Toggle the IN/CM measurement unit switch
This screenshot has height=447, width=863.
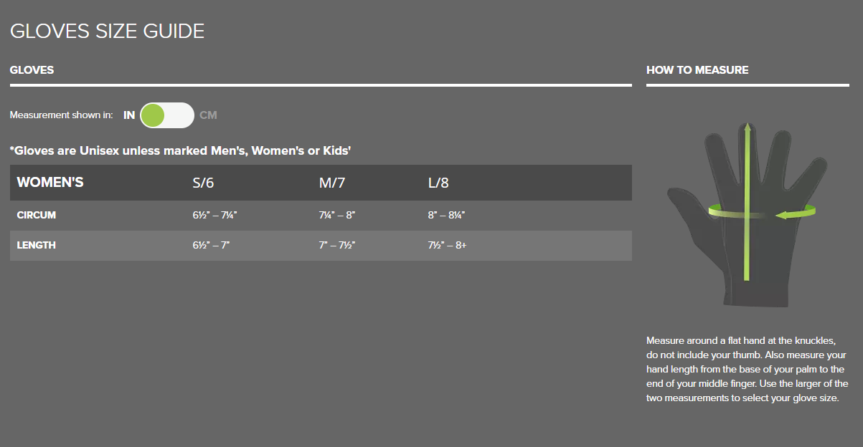click(x=167, y=115)
